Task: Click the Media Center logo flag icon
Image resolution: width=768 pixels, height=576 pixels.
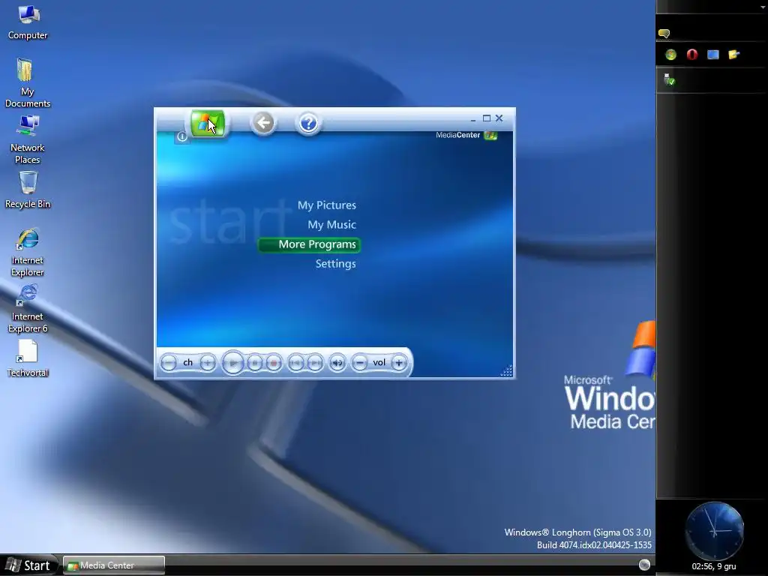Action: point(490,135)
